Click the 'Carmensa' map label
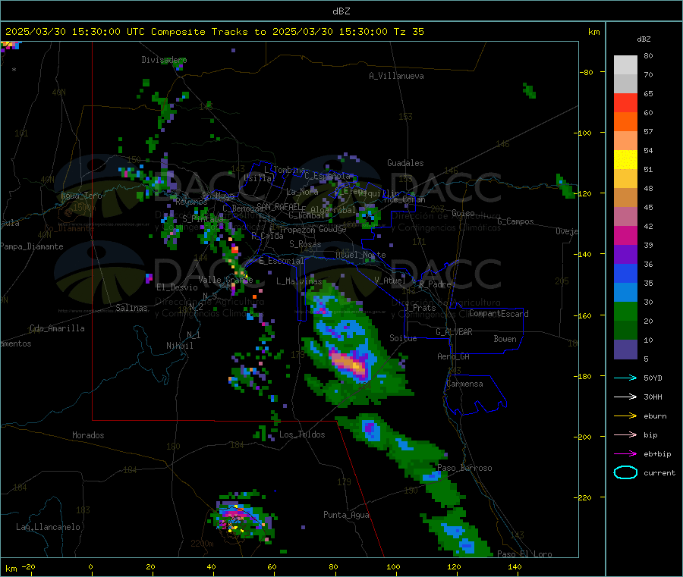 pos(464,384)
